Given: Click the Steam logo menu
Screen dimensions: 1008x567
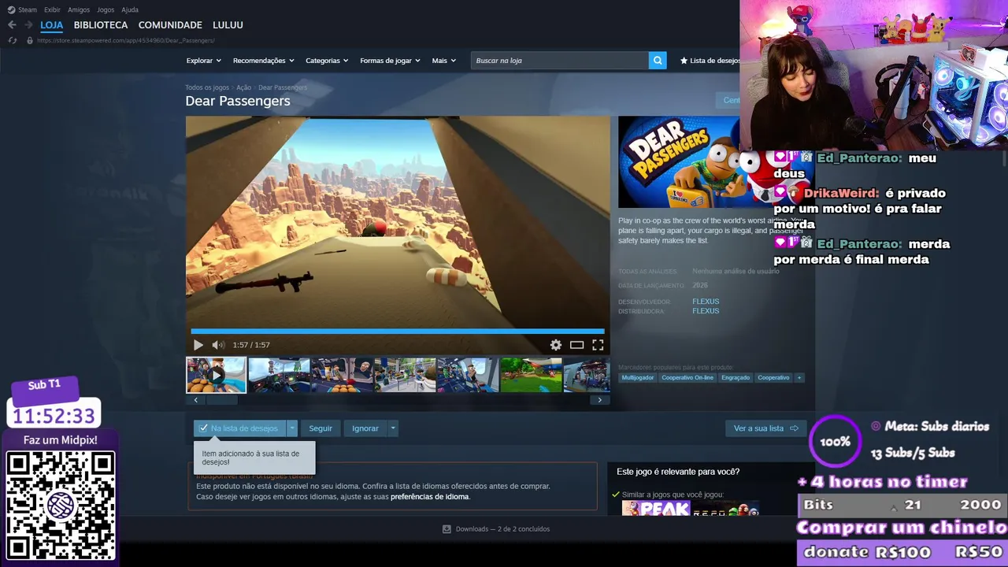Looking at the screenshot, I should pyautogui.click(x=22, y=9).
